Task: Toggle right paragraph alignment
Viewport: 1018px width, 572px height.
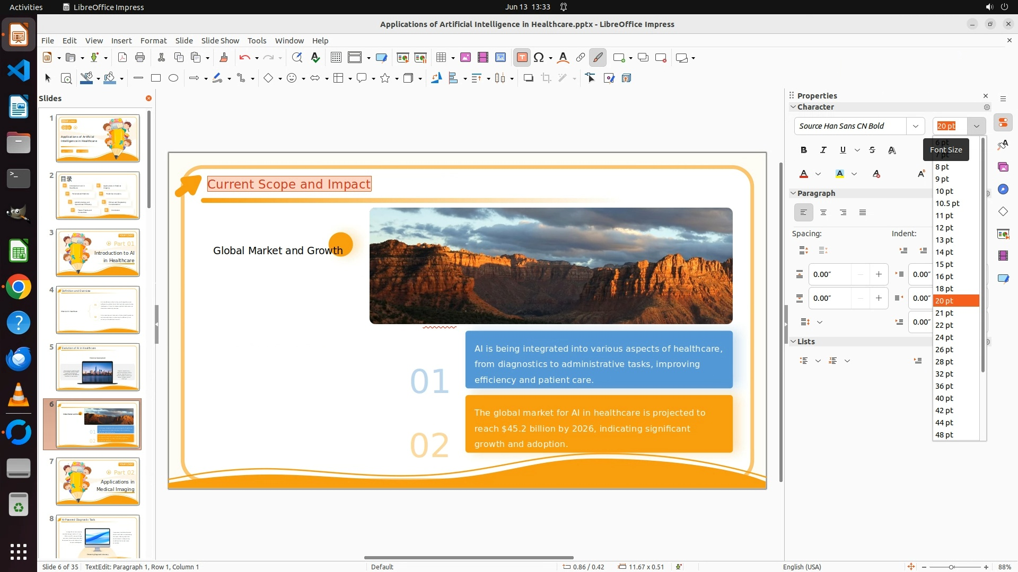Action: [843, 212]
